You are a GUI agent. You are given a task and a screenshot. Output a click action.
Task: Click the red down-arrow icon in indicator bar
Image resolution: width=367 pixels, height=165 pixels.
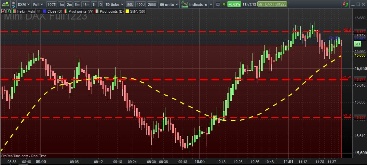tap(3, 11)
